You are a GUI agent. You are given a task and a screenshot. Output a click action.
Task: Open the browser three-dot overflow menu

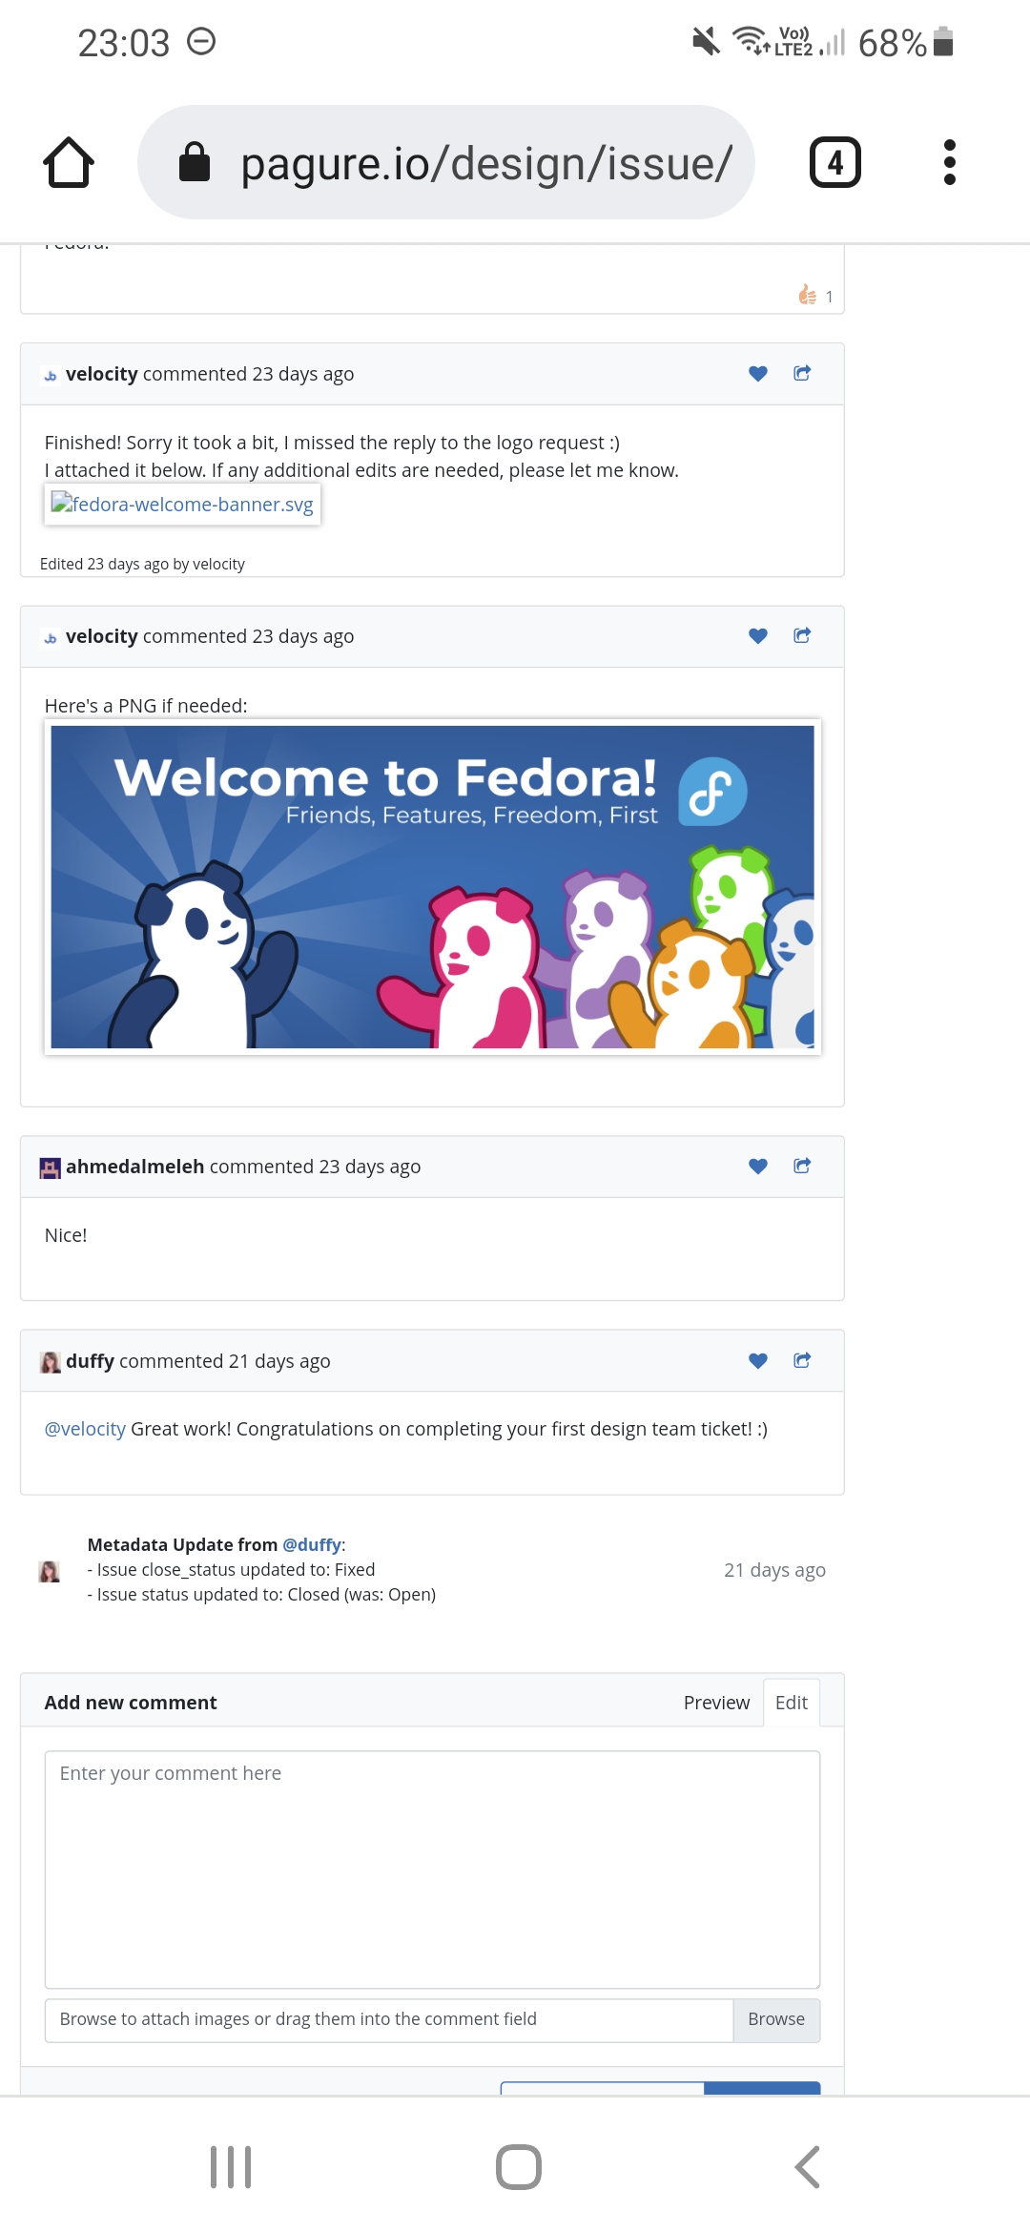click(x=949, y=162)
